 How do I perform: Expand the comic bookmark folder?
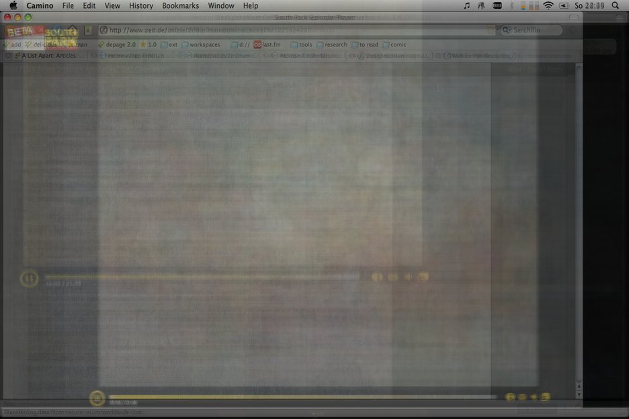tap(394, 44)
